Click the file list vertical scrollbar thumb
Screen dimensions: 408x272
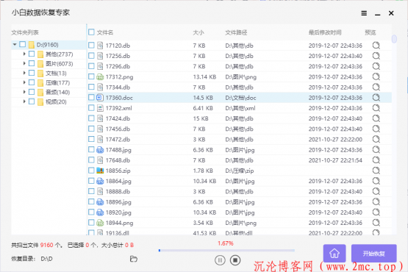tap(394, 39)
